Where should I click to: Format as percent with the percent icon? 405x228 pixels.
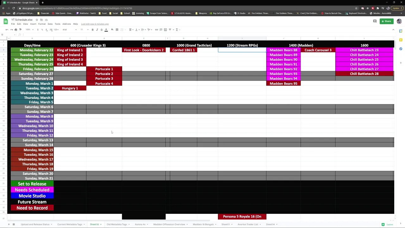tap(42, 29)
